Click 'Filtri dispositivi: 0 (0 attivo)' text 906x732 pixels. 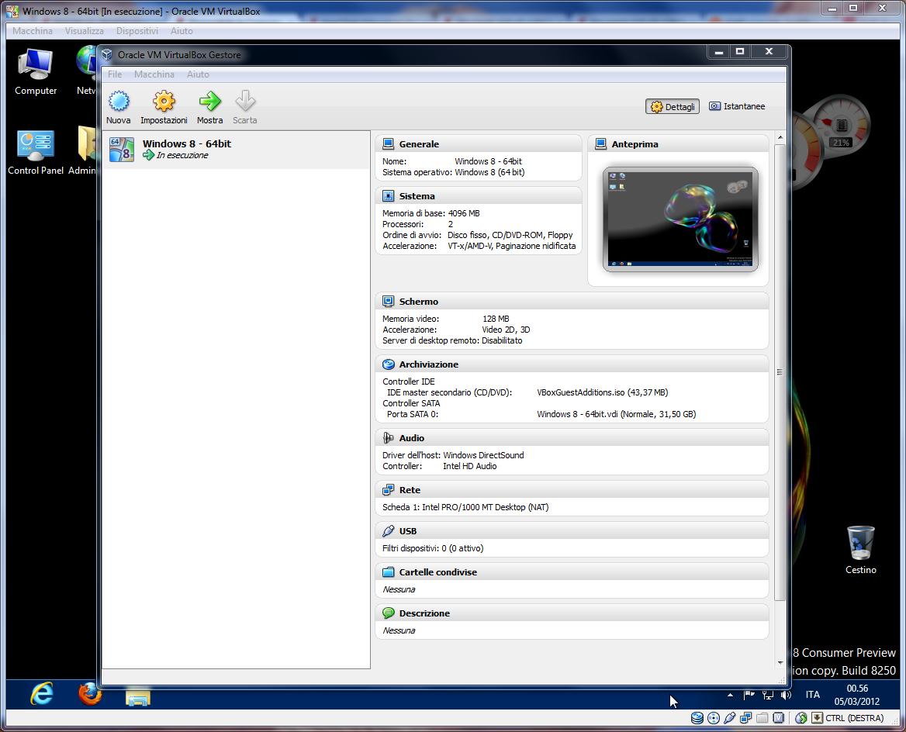click(x=433, y=548)
